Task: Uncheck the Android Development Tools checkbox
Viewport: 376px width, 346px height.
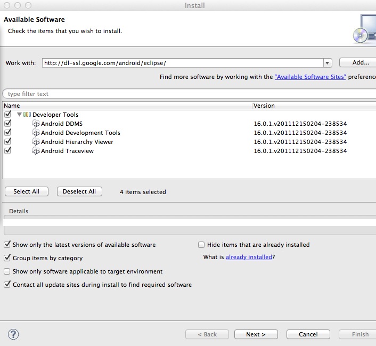Action: point(7,132)
